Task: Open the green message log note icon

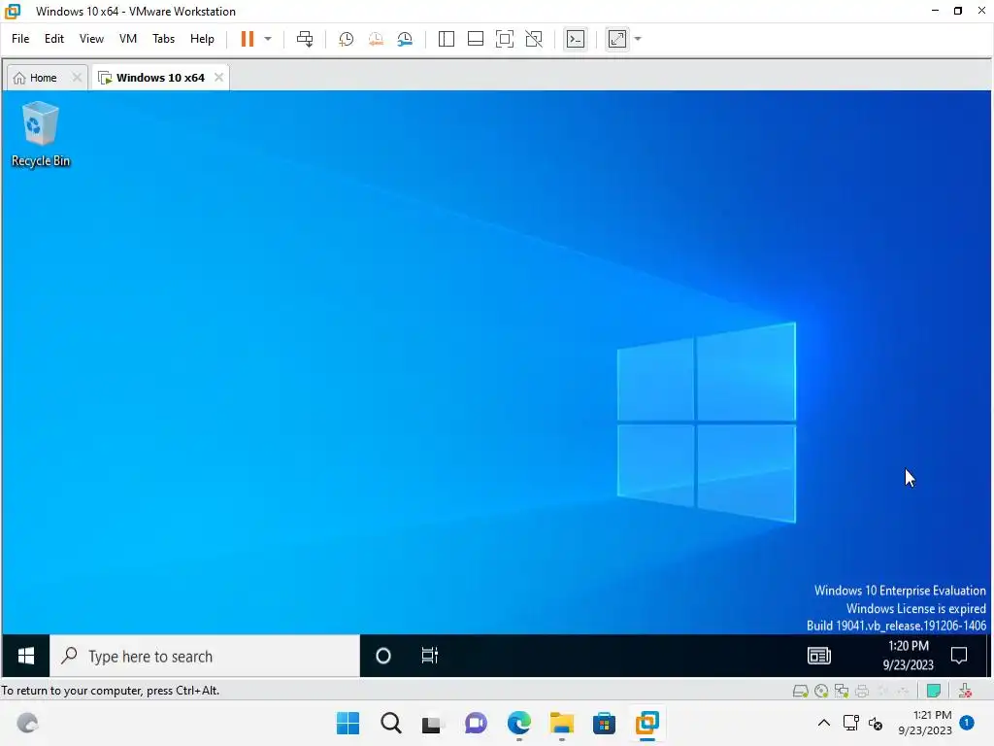Action: click(x=934, y=691)
